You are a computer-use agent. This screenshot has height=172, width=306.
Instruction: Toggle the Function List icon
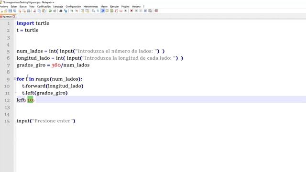pyautogui.click(x=116, y=11)
